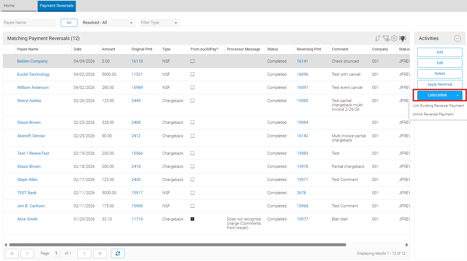Click the horizontal scrollbar thumb

point(178,245)
